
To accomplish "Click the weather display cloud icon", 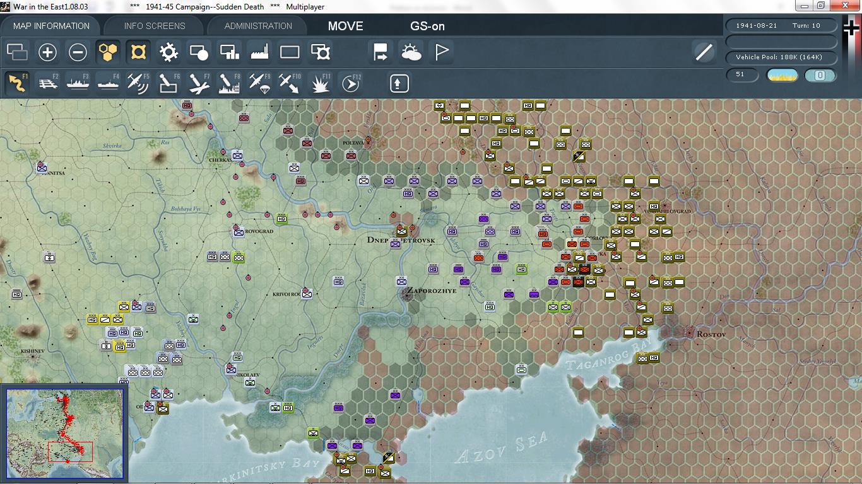I will tap(412, 52).
